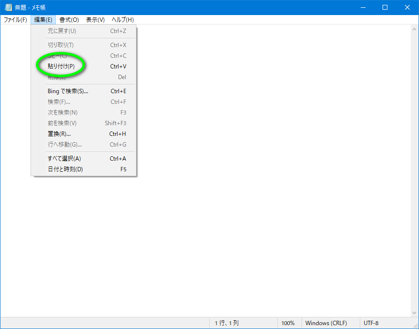Insert 日付と時刻(D) from the menu

click(65, 169)
